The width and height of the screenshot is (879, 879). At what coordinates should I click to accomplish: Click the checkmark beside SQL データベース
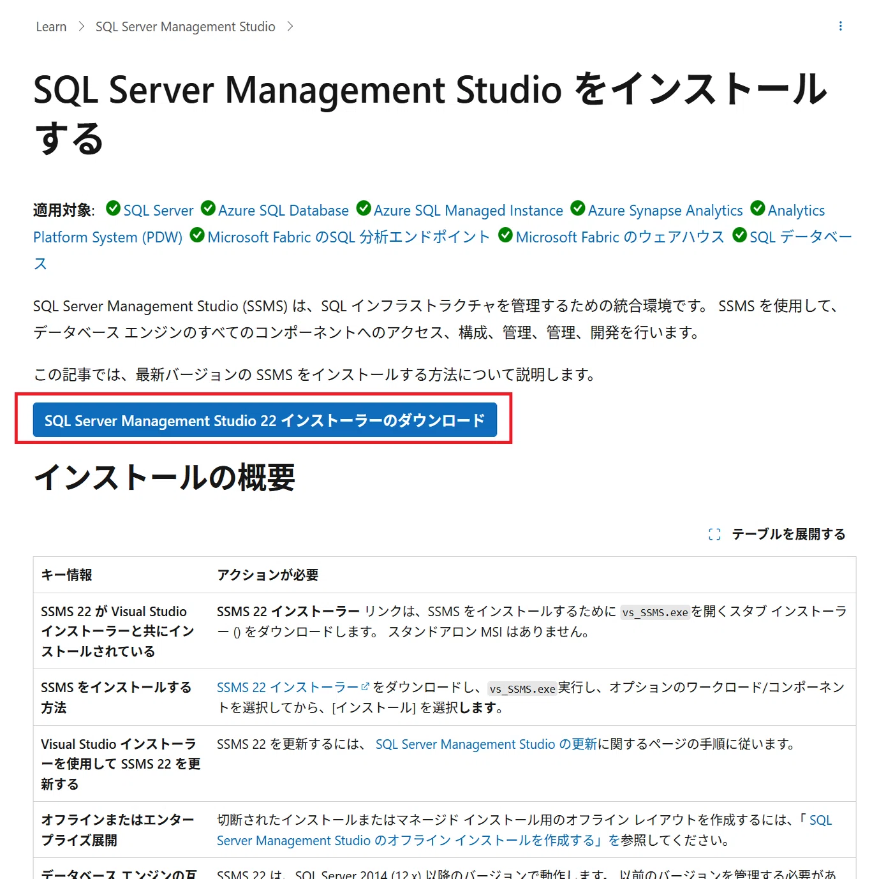pyautogui.click(x=740, y=235)
